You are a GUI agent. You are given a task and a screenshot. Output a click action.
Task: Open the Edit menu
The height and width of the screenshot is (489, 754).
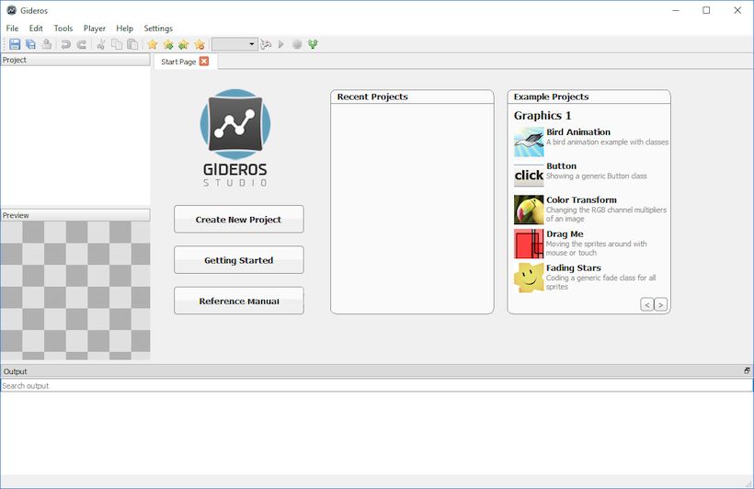coord(36,28)
